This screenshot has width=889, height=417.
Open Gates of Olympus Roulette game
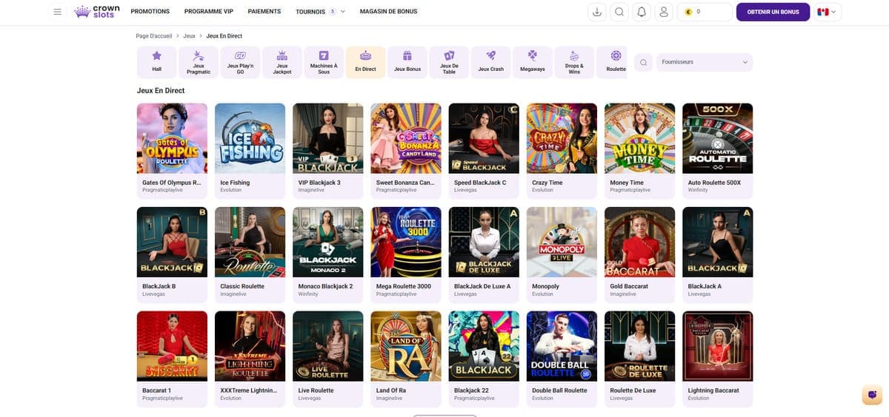(x=172, y=151)
